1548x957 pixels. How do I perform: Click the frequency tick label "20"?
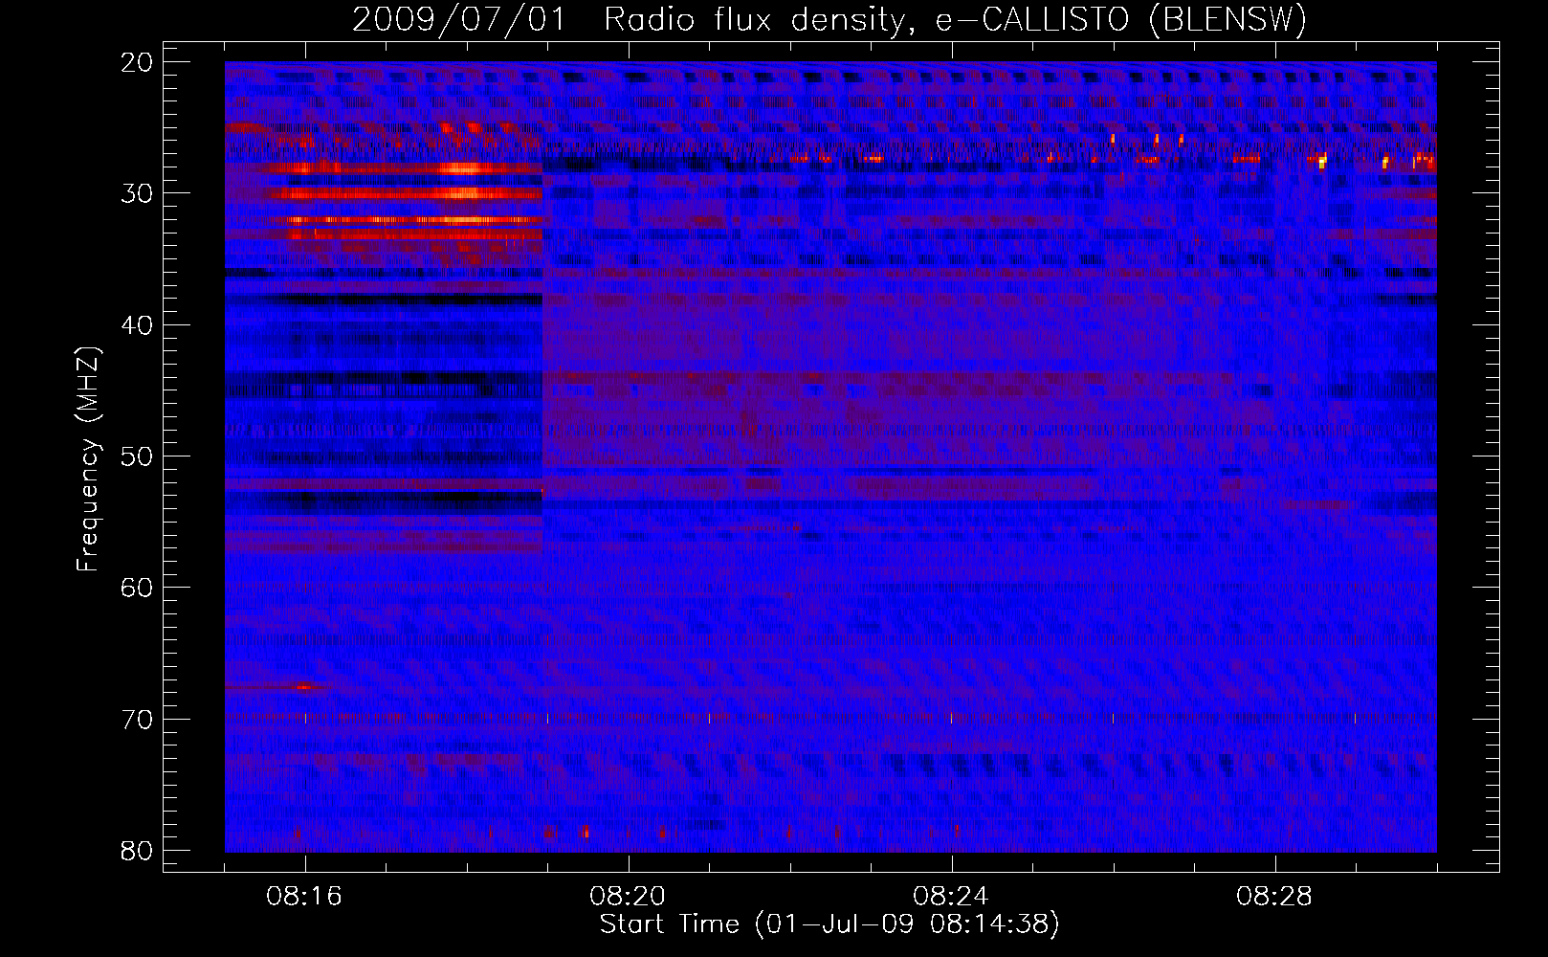[137, 63]
